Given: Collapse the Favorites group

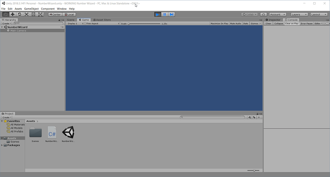Looking at the screenshot, I should tap(2, 121).
